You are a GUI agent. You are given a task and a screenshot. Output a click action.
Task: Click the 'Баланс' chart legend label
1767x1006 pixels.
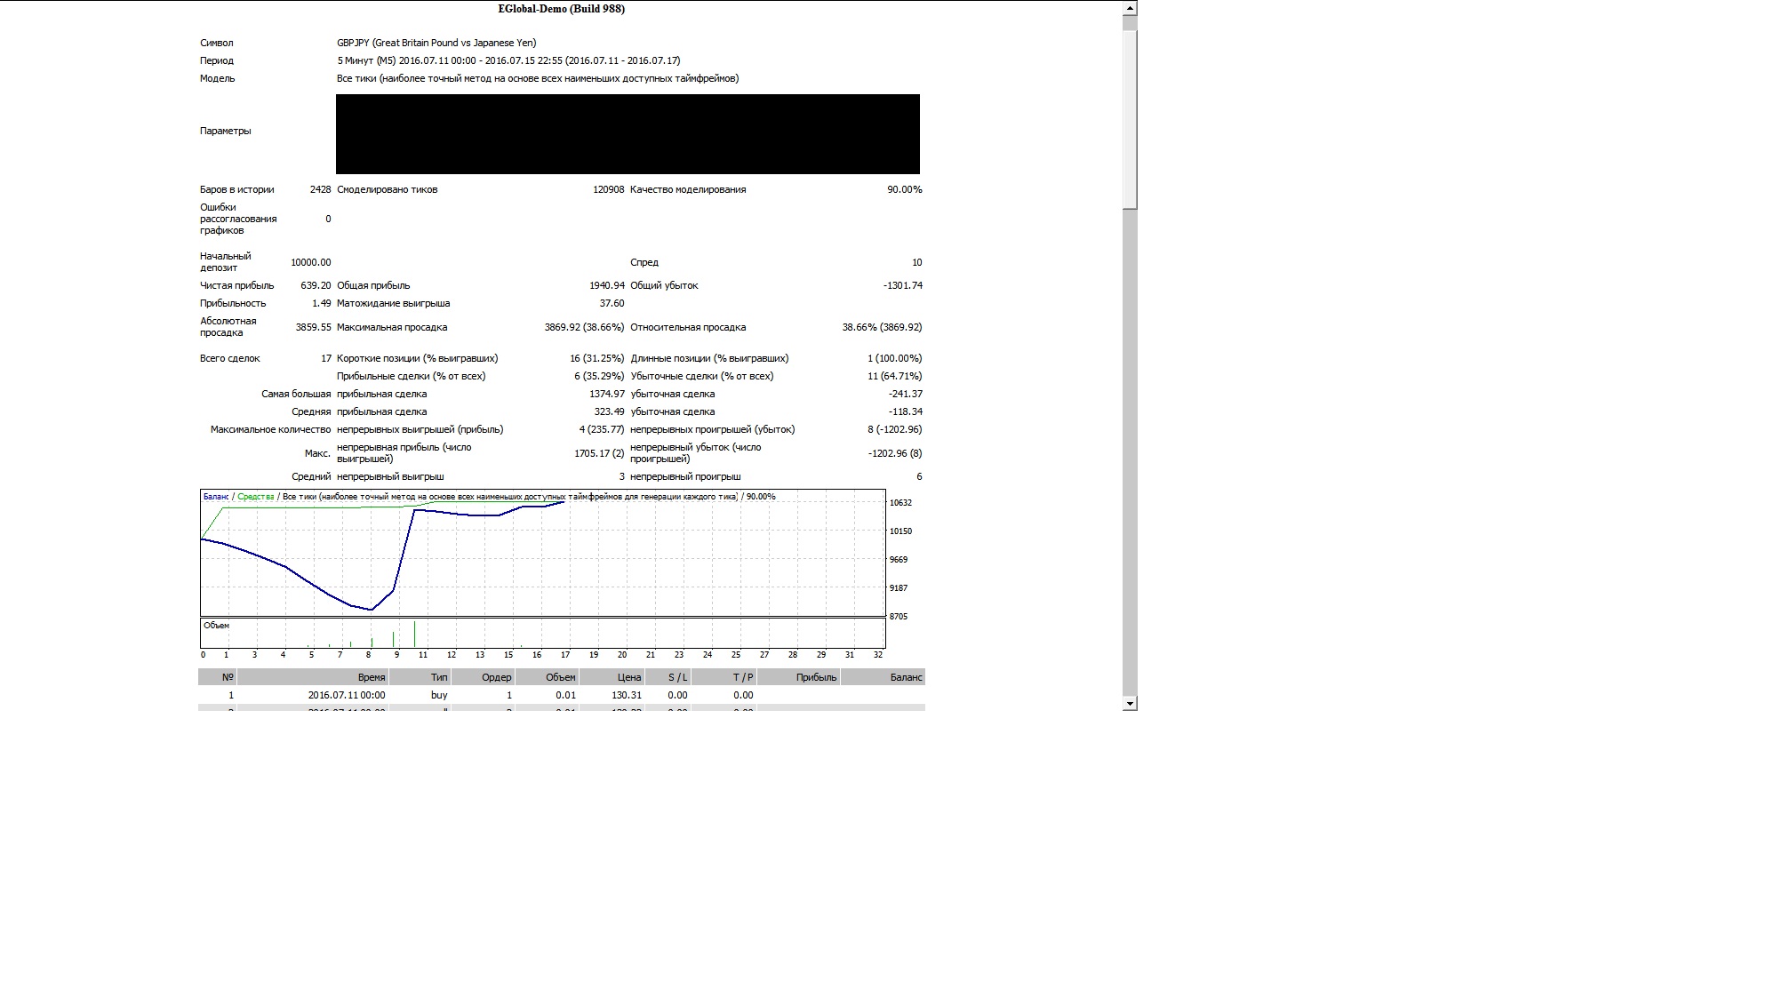click(x=216, y=497)
